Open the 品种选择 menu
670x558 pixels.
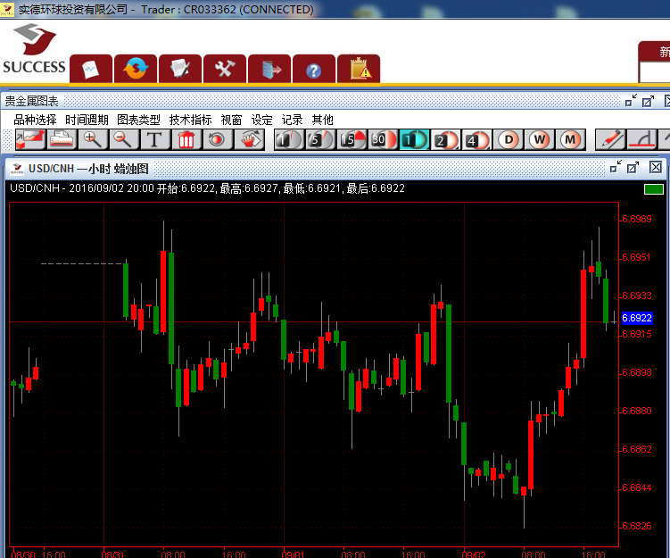35,120
